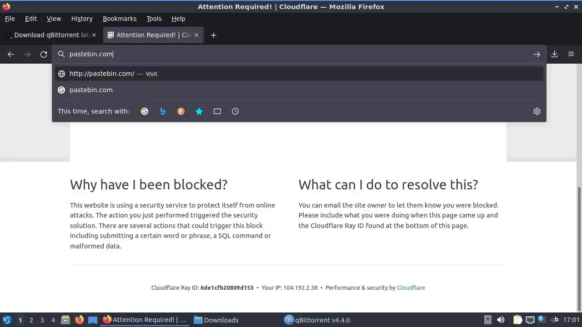The height and width of the screenshot is (327, 582).
Task: Switch to workspace 3
Action: tap(42, 320)
